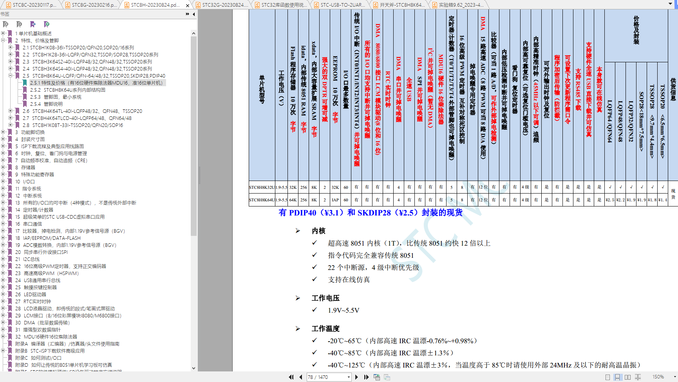Image resolution: width=678 pixels, height=382 pixels.
Task: Open bookmark 附录C 如何测试I/O口
Action: (x=38, y=358)
